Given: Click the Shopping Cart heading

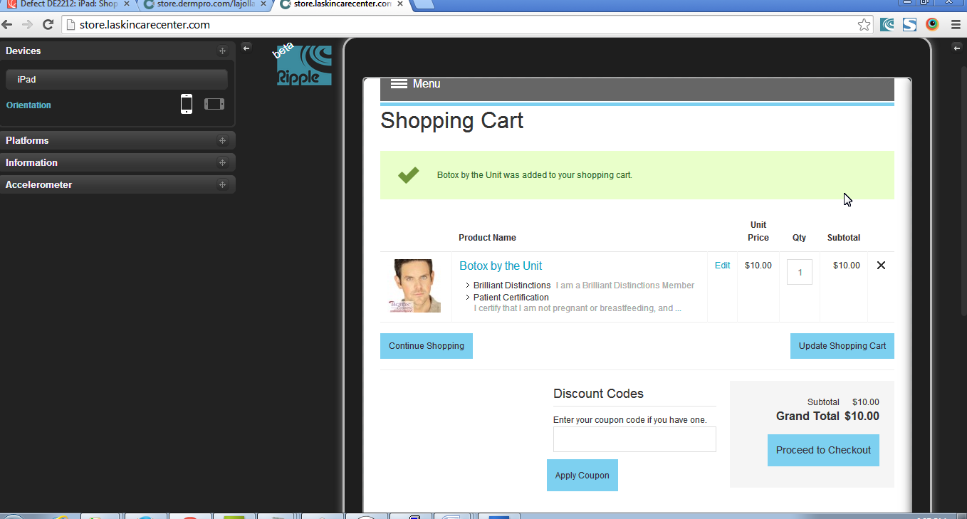Looking at the screenshot, I should 452,121.
